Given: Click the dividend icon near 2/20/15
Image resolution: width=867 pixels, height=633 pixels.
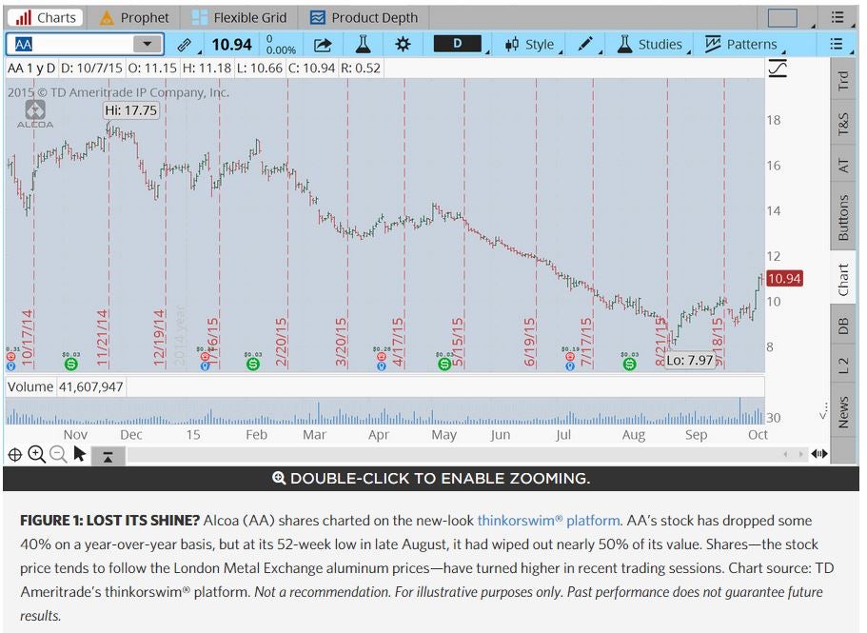Looking at the screenshot, I should point(253,364).
